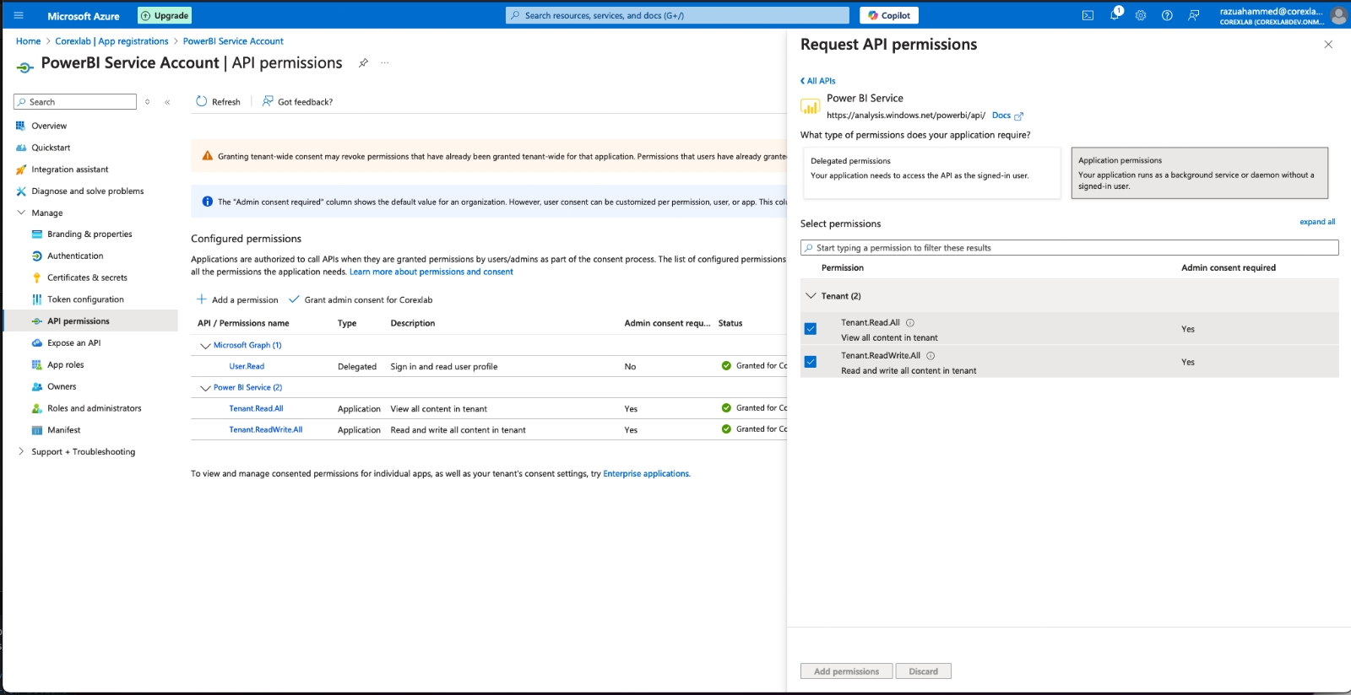This screenshot has width=1351, height=695.
Task: Pin the PowerBI Service Account page
Action: [363, 63]
